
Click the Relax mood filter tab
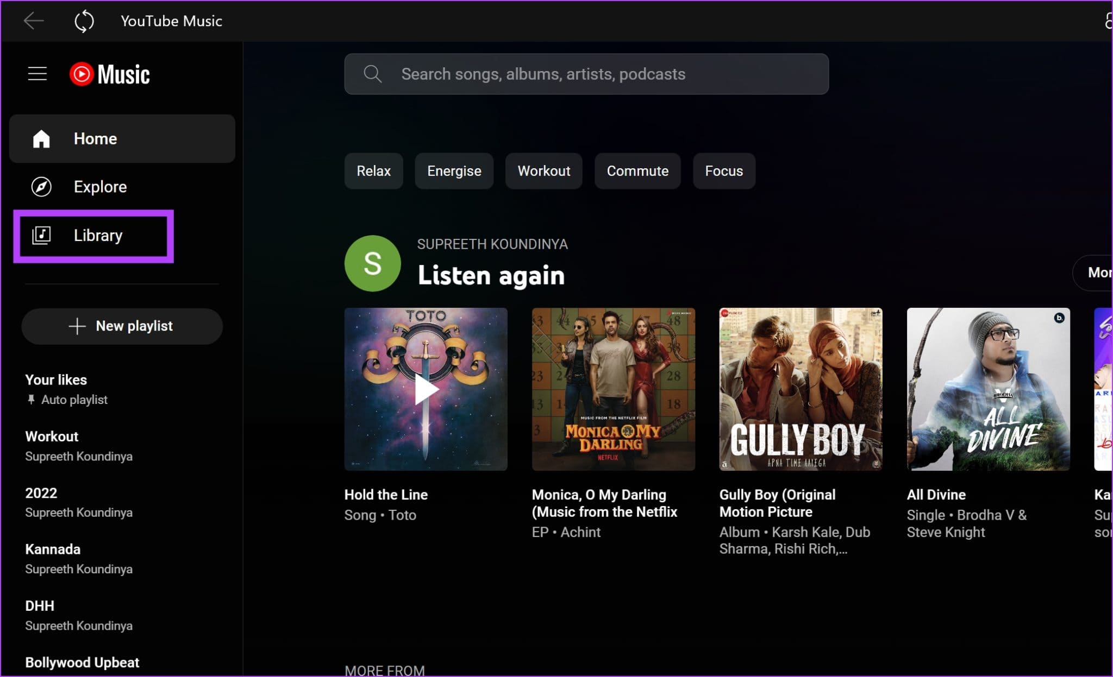tap(373, 171)
